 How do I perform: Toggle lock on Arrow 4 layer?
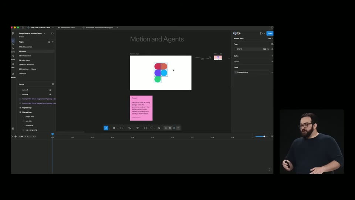click(x=50, y=94)
